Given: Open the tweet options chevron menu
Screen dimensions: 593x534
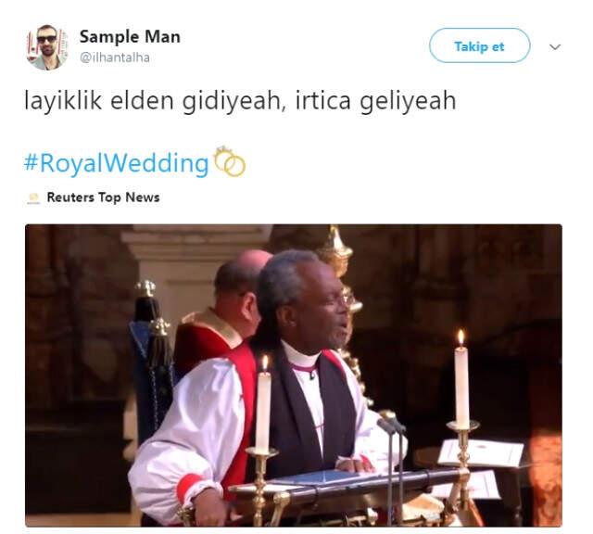Looking at the screenshot, I should point(554,47).
